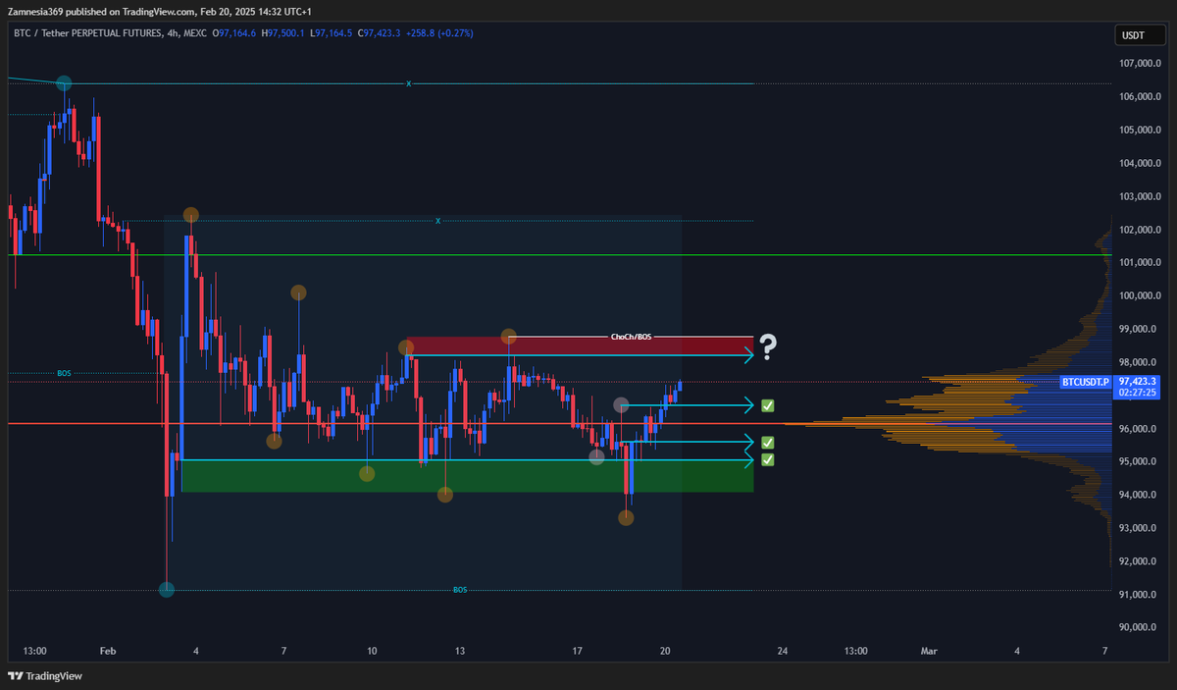Click the 107,000.0 price axis label
The width and height of the screenshot is (1177, 690).
pyautogui.click(x=1141, y=64)
